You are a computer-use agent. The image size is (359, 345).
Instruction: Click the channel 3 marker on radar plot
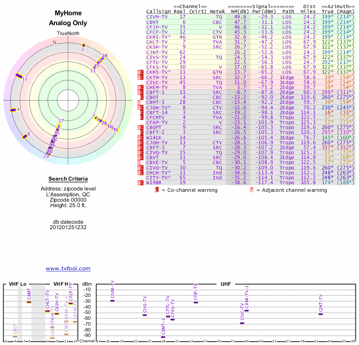pos(83,45)
